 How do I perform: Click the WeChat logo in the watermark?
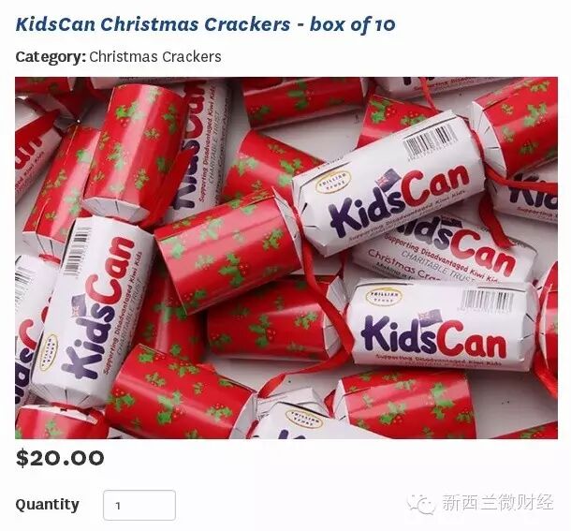point(421,503)
